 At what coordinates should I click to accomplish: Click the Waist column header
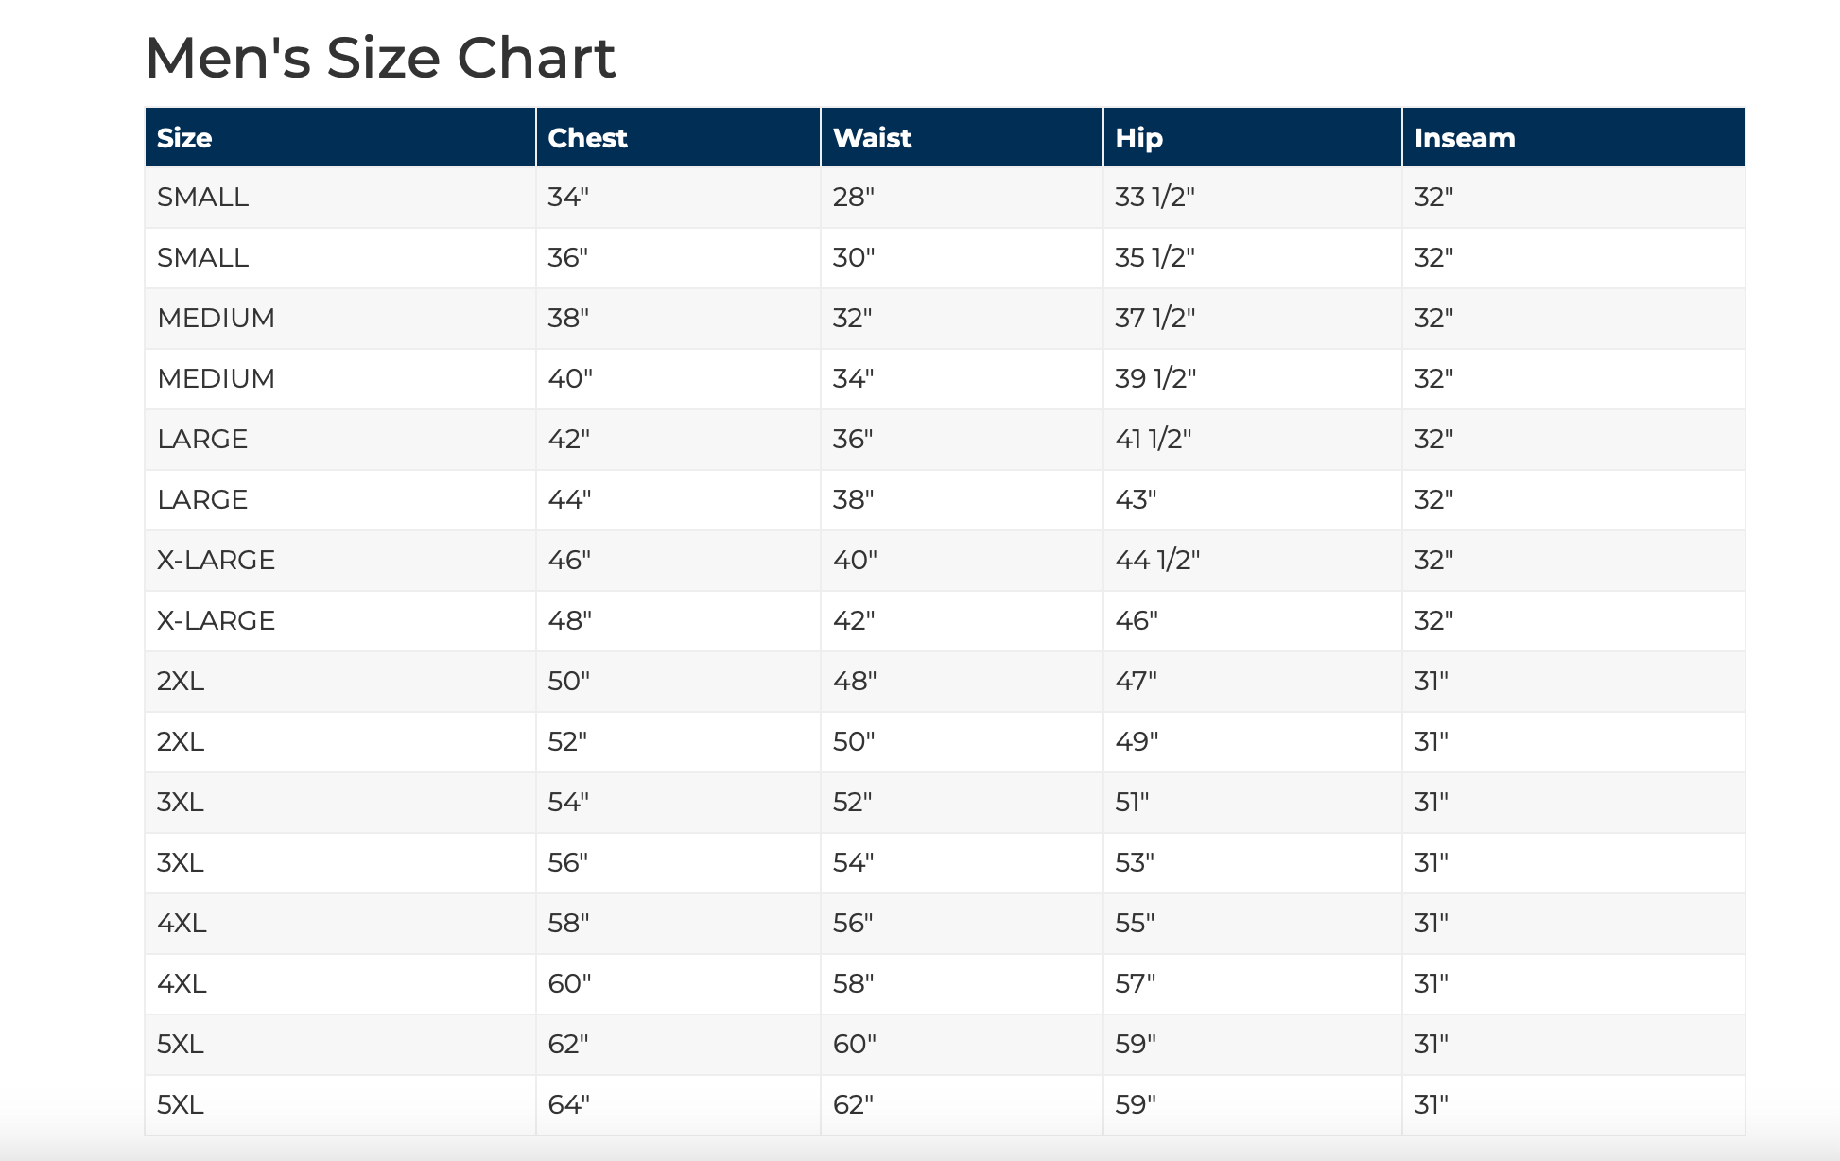coord(872,138)
